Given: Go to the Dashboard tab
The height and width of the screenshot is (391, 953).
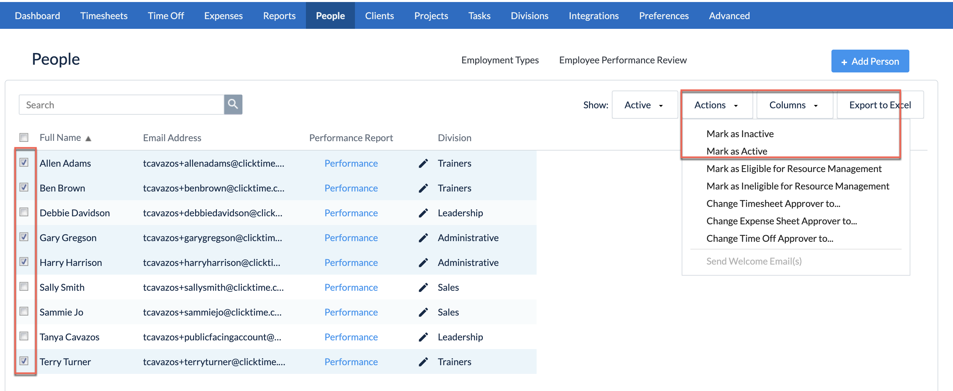Looking at the screenshot, I should (37, 15).
